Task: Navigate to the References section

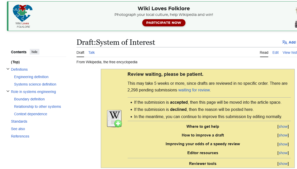Action: [20, 136]
